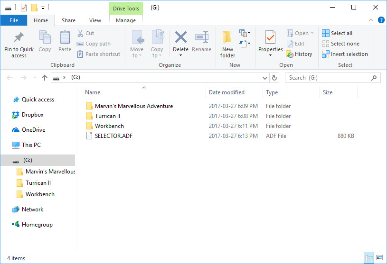Switch to Details view icon
Image resolution: width=387 pixels, height=264 pixels.
coord(369,258)
